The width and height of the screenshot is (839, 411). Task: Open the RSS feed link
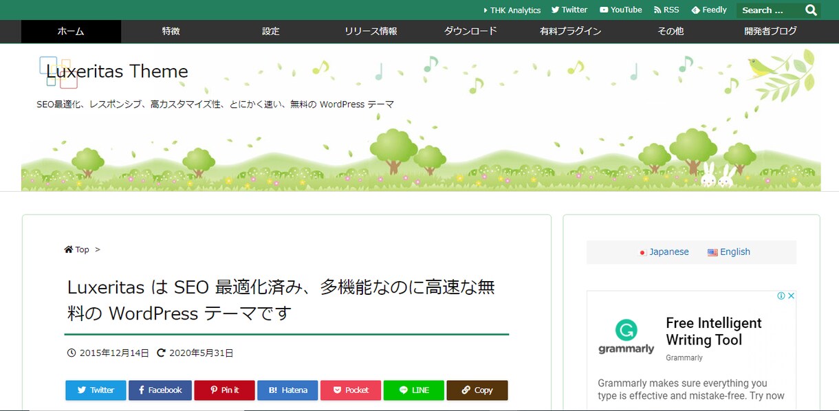(x=666, y=10)
